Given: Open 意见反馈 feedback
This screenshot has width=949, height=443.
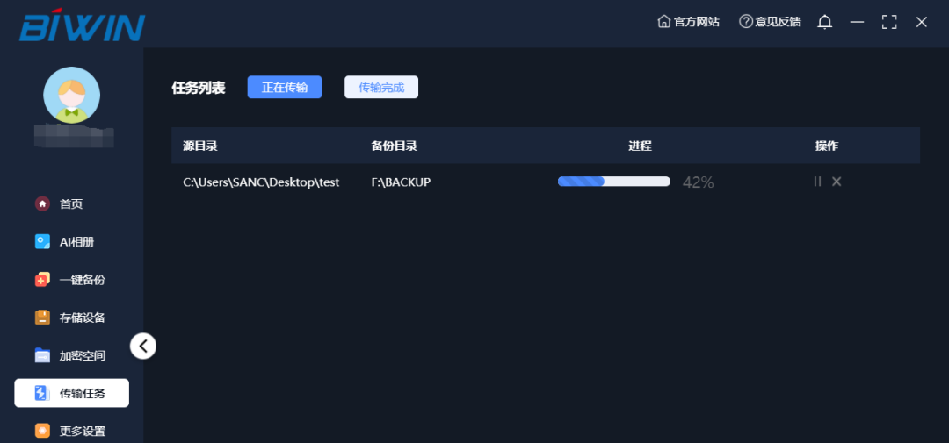Looking at the screenshot, I should [770, 22].
